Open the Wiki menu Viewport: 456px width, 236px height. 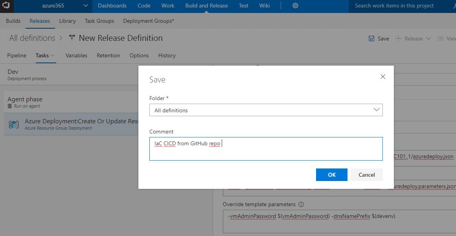point(264,6)
